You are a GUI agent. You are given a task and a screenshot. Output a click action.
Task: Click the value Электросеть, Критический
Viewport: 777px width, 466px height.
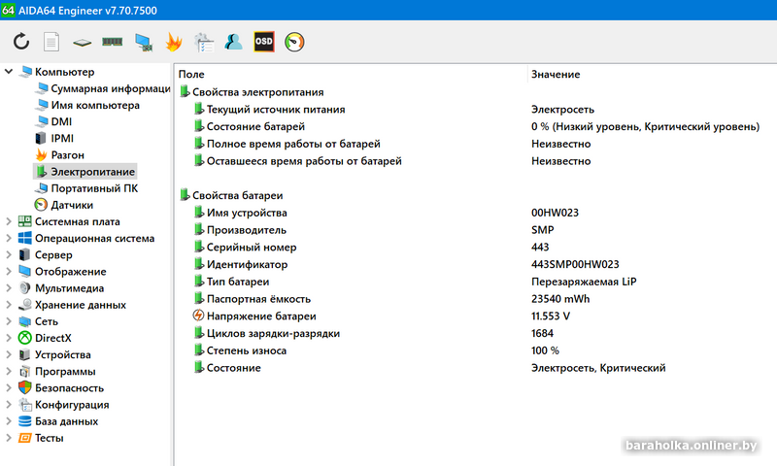(598, 368)
